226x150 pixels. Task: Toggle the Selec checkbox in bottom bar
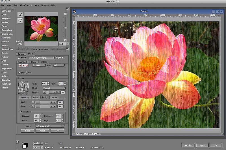tap(92, 147)
